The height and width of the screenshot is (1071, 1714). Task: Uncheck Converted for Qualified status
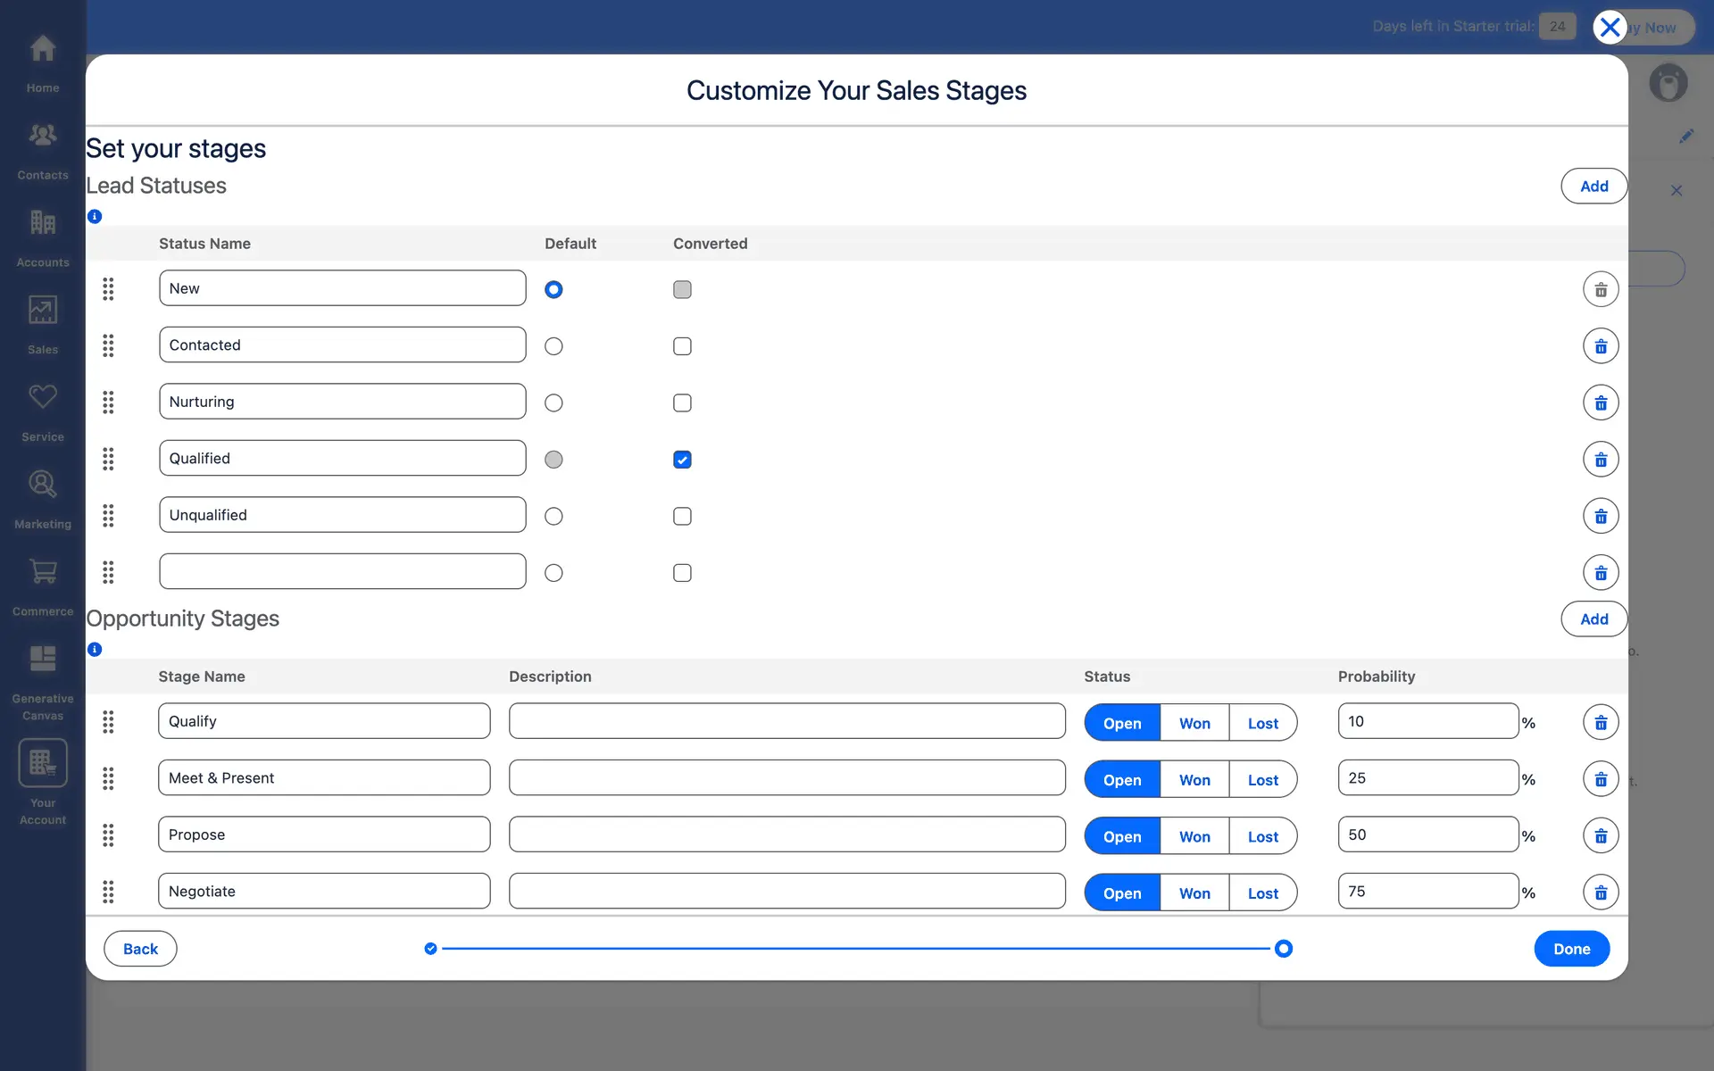click(682, 460)
